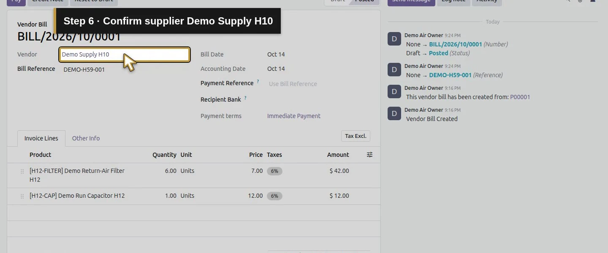Click the Today date separator in chatter

492,22
